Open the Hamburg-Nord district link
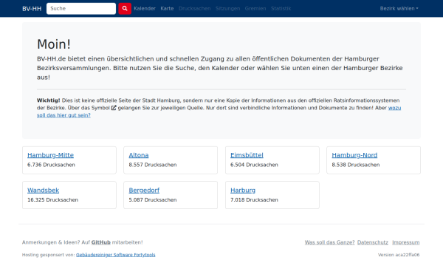Image resolution: width=443 pixels, height=277 pixels. click(x=354, y=155)
